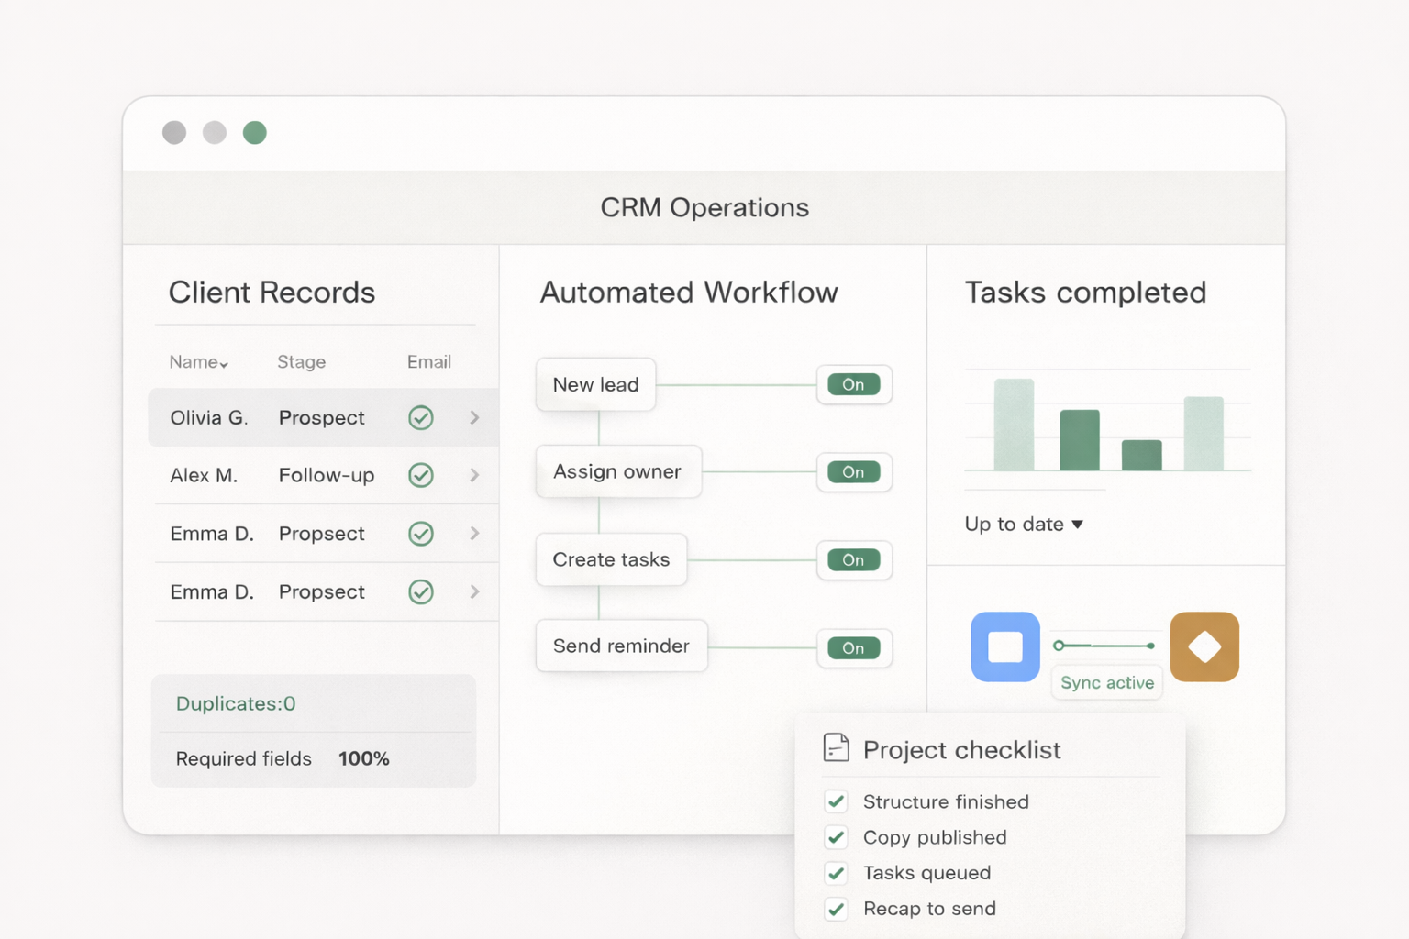Screen dimensions: 1409x939
Task: Click the blue sync source app icon
Action: point(1005,646)
